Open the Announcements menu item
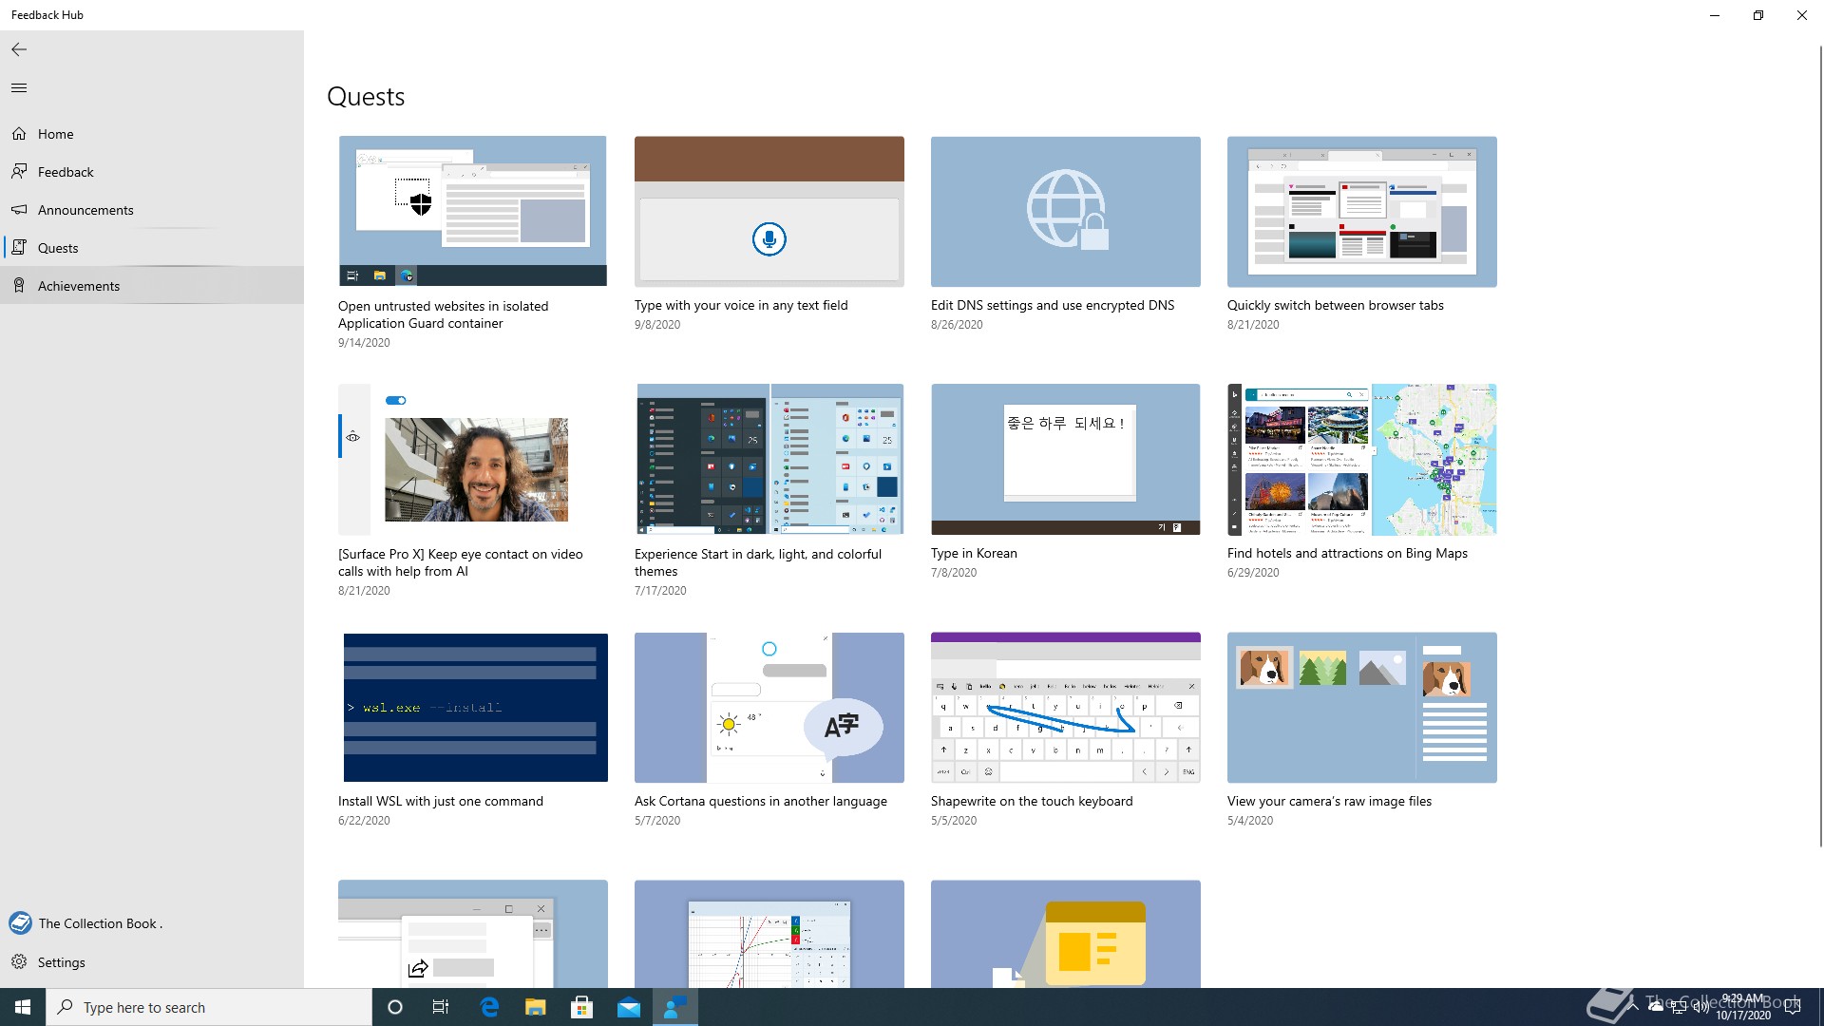The image size is (1824, 1026). [152, 210]
